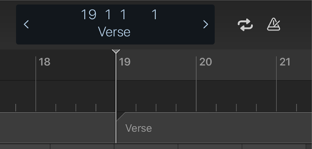Toggle the Cycle mode loop icon

click(245, 25)
